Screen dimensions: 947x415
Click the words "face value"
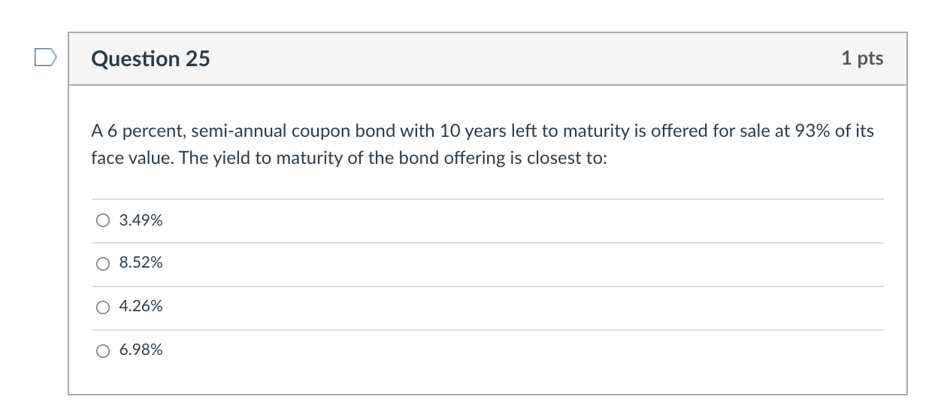coord(126,160)
